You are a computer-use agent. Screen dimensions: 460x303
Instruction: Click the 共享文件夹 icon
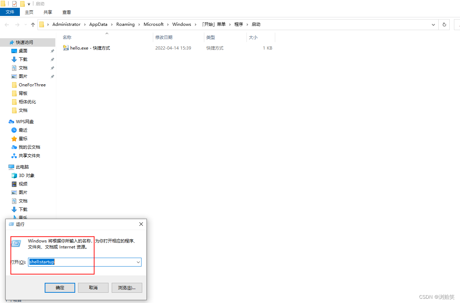[x=14, y=156]
